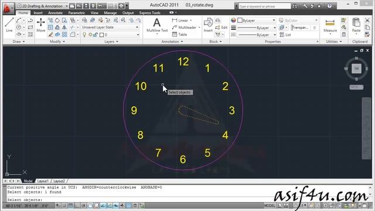Image resolution: width=375 pixels, height=211 pixels.
Task: Expand the Annotation panel
Action: [172, 42]
